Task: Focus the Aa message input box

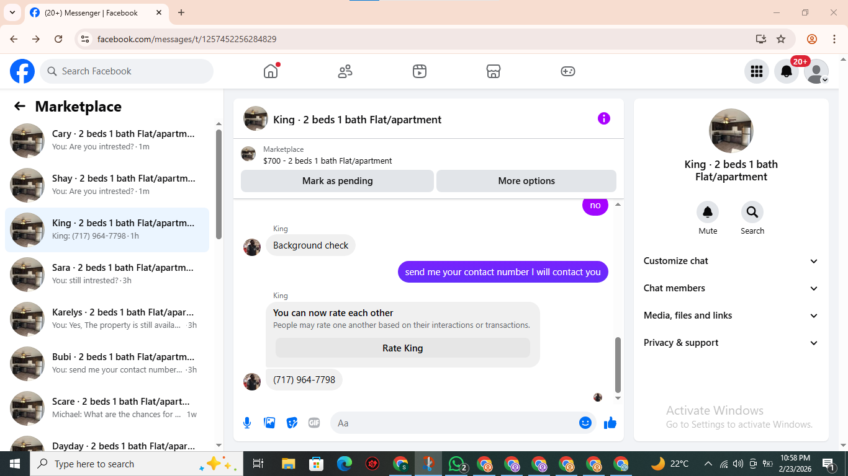Action: click(x=463, y=423)
